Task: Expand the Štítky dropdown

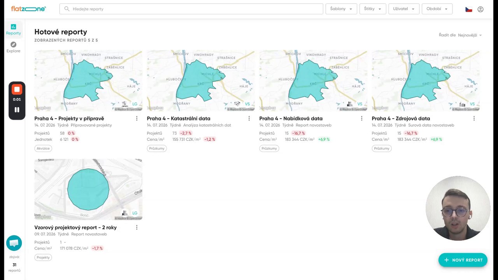Action: (373, 9)
